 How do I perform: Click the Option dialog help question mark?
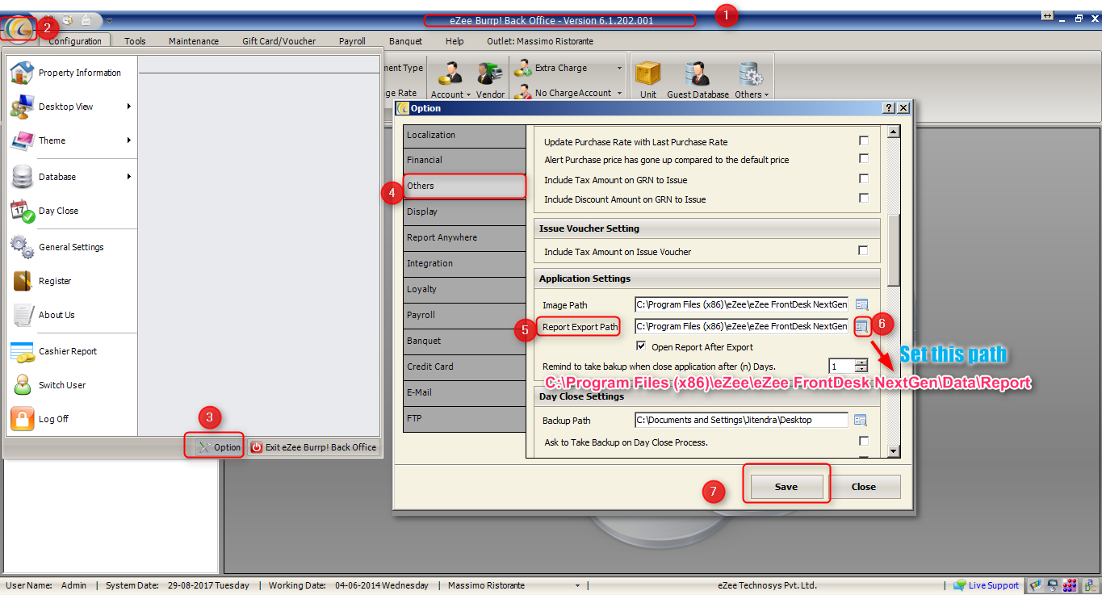[x=889, y=107]
